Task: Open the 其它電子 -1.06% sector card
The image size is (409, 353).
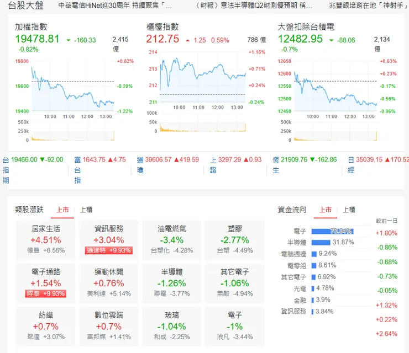Action: point(235,283)
